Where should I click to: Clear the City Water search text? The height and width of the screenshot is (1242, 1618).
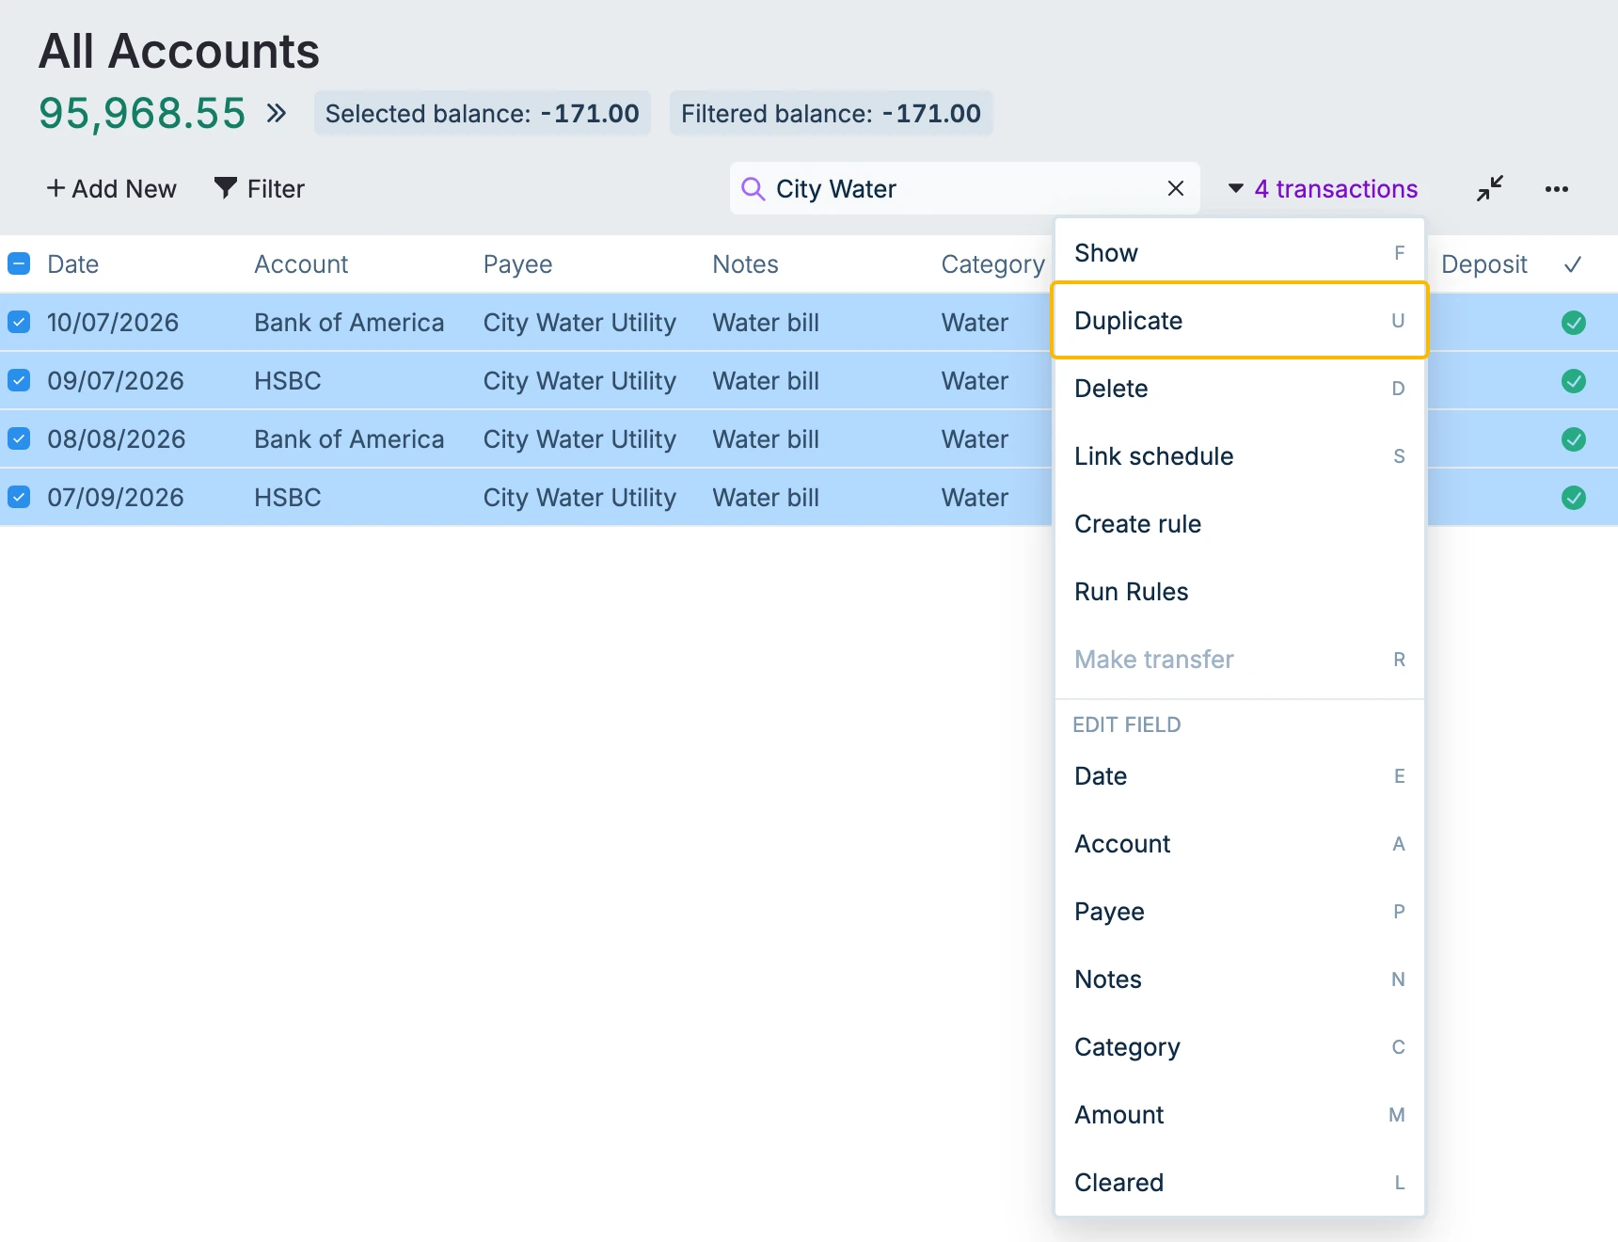(1175, 188)
